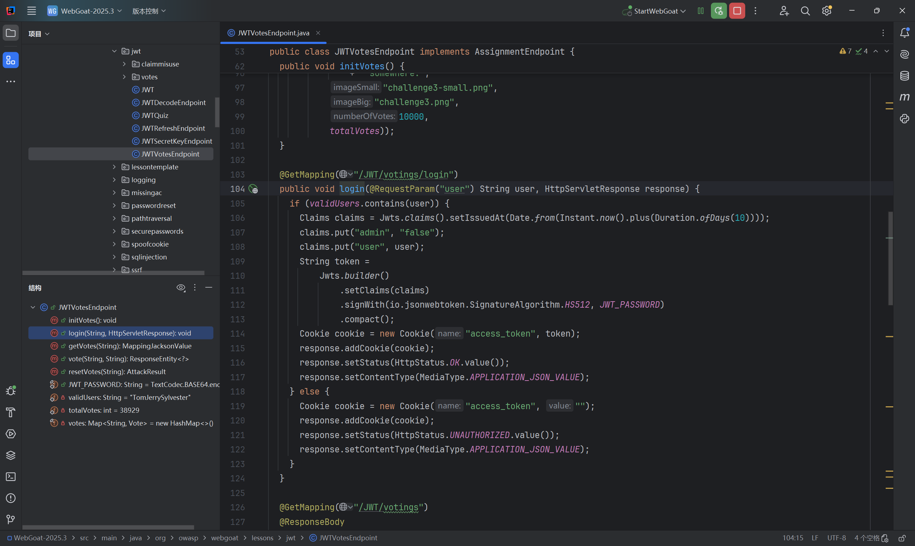Click the UTF-8 encoding in status bar

(836, 538)
